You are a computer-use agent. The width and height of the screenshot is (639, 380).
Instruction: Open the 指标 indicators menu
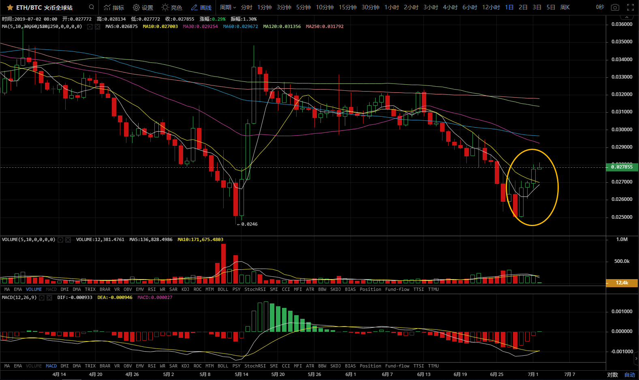tap(114, 7)
